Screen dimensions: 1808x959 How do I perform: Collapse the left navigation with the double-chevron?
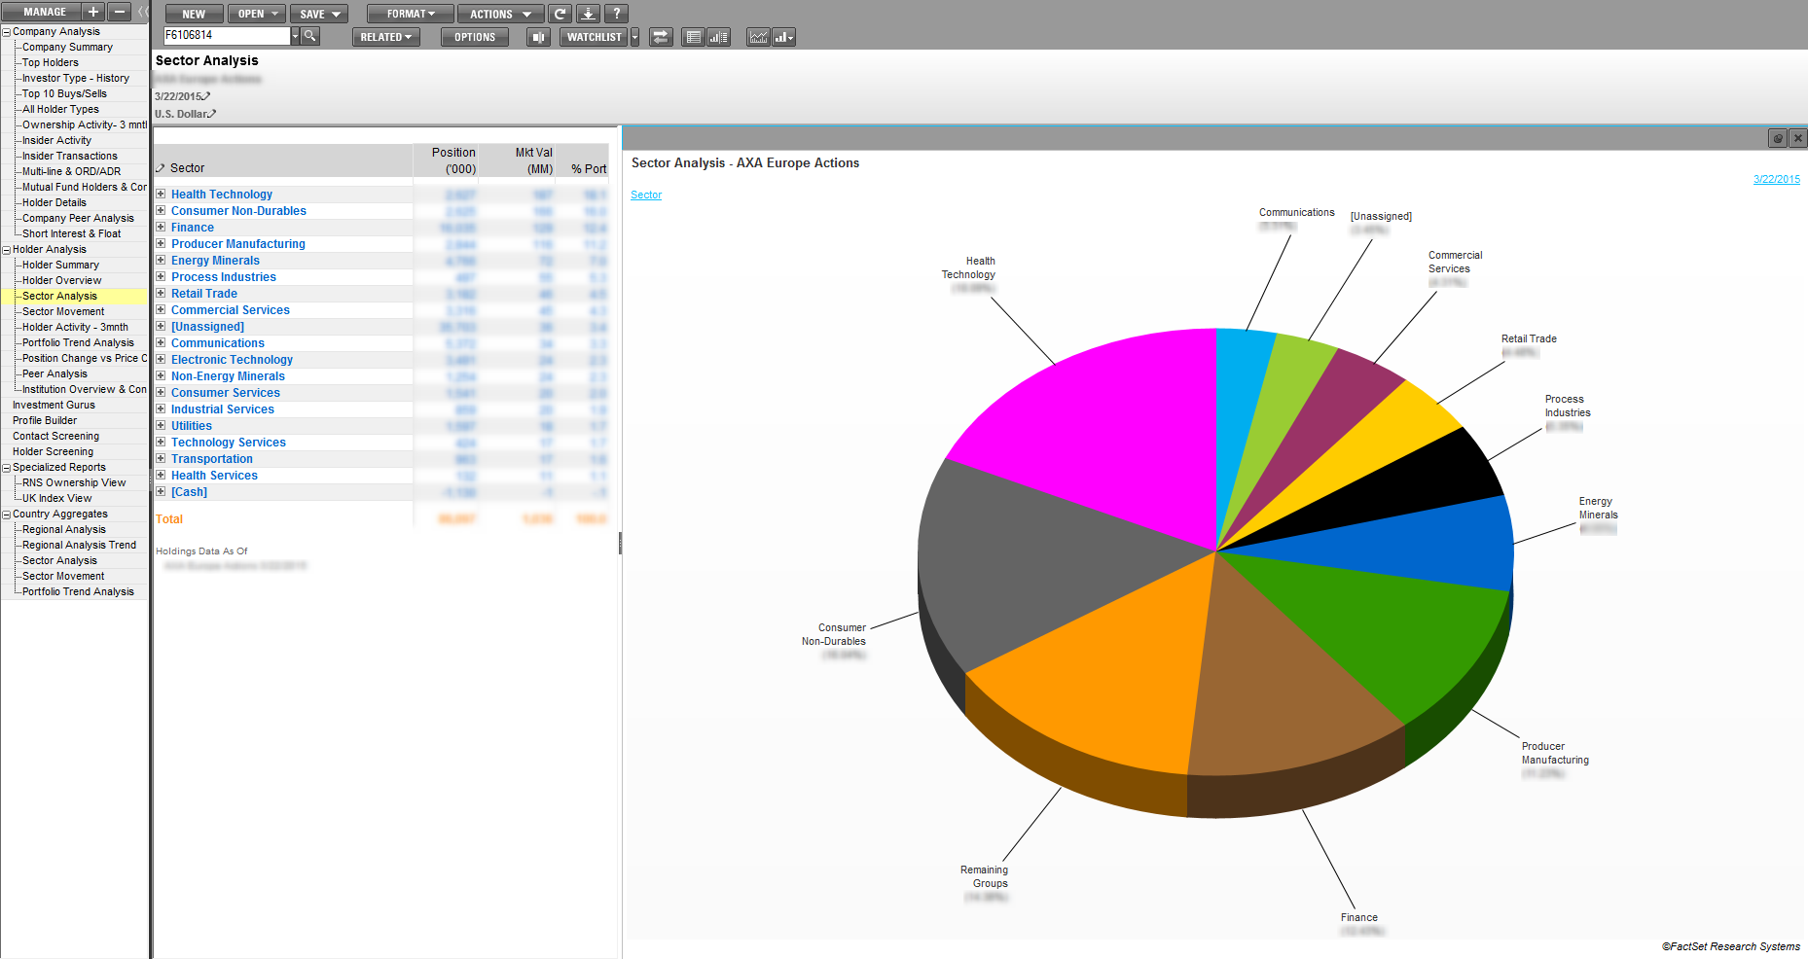[142, 12]
